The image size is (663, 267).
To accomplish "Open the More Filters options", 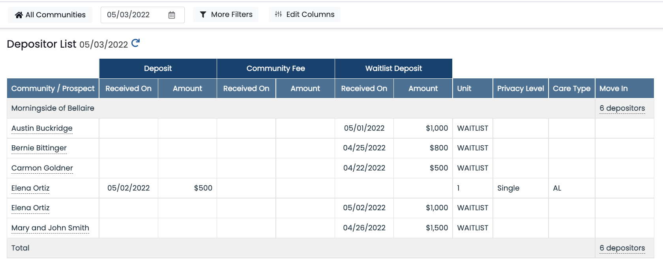I will tap(226, 15).
